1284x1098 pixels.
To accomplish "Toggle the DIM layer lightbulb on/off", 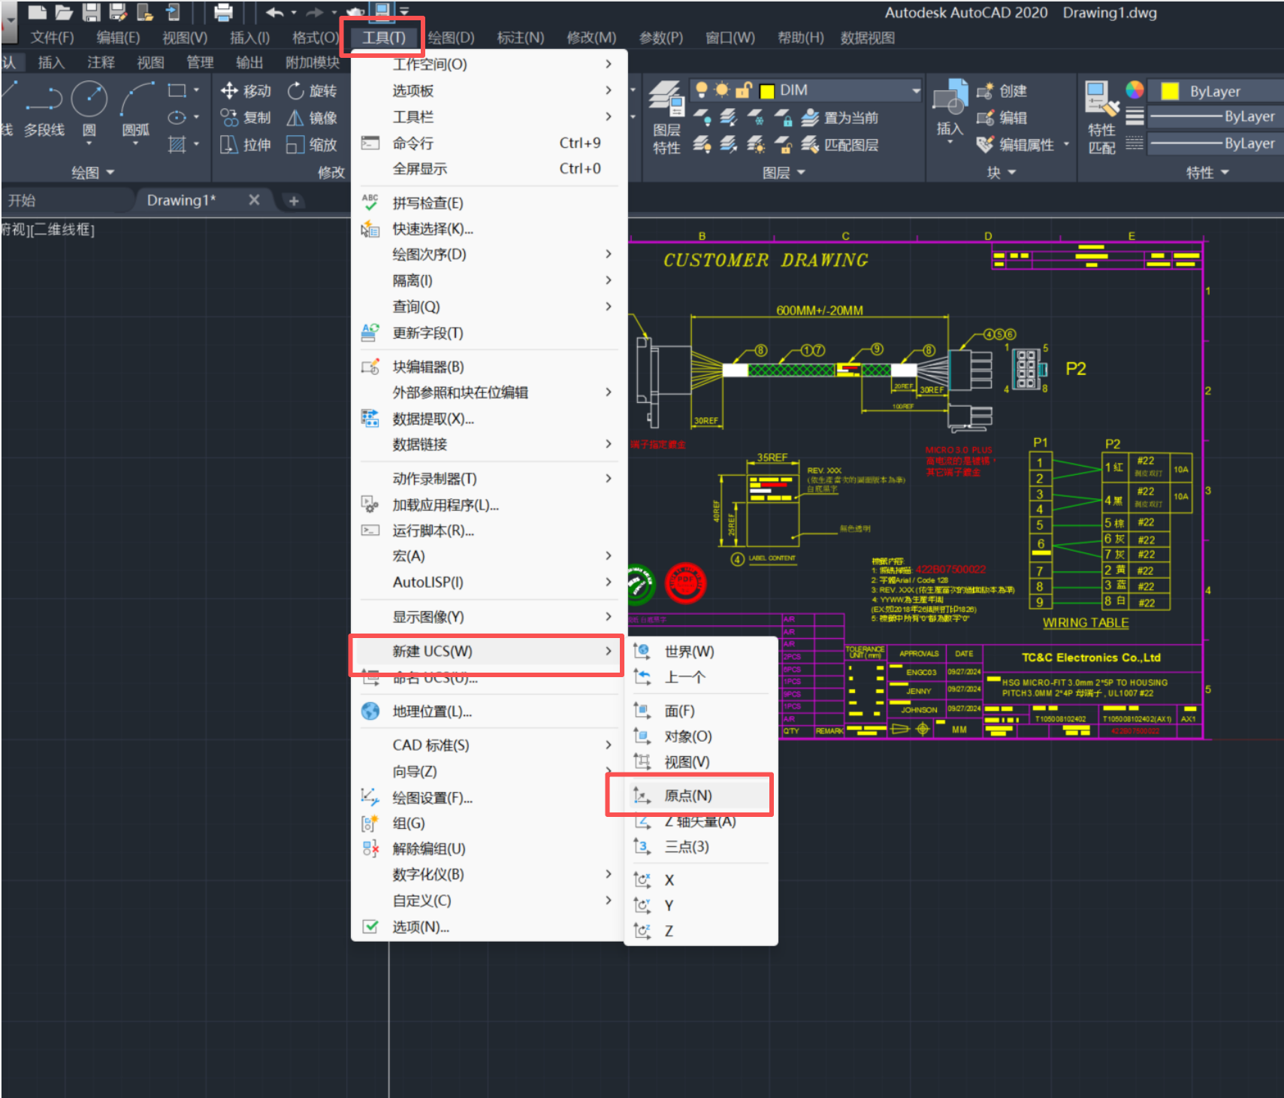I will click(701, 90).
